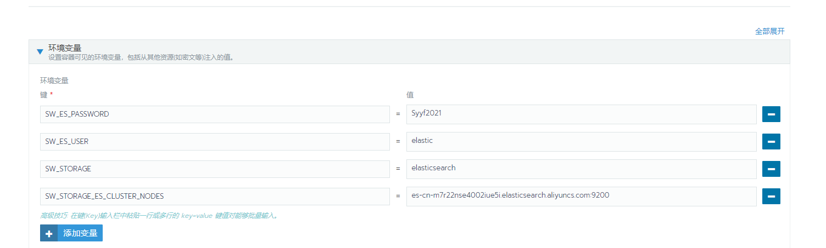Click 全部展开 to expand all sections
Viewport: 826px width, 248px height.
pyautogui.click(x=770, y=31)
